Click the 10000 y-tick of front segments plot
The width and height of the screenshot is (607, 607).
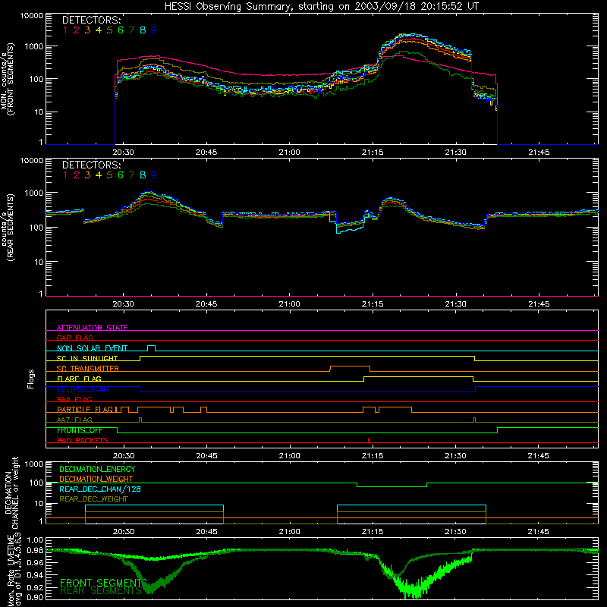tap(32, 16)
